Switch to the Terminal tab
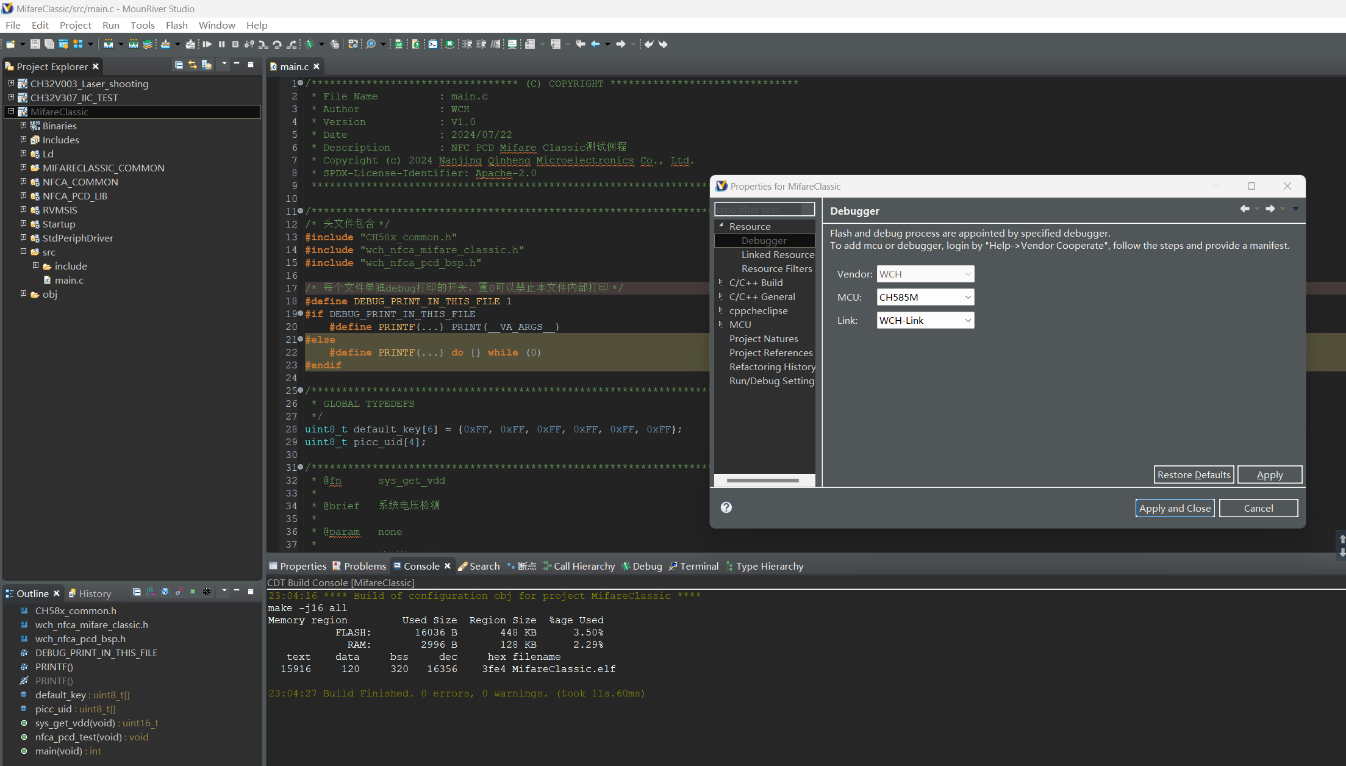The width and height of the screenshot is (1346, 766). pyautogui.click(x=694, y=566)
